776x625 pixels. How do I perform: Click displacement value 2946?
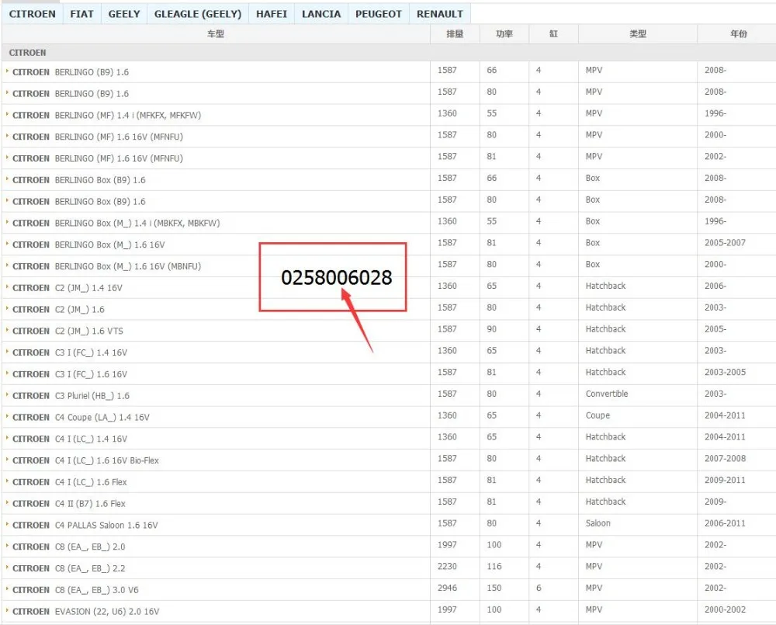tap(448, 588)
